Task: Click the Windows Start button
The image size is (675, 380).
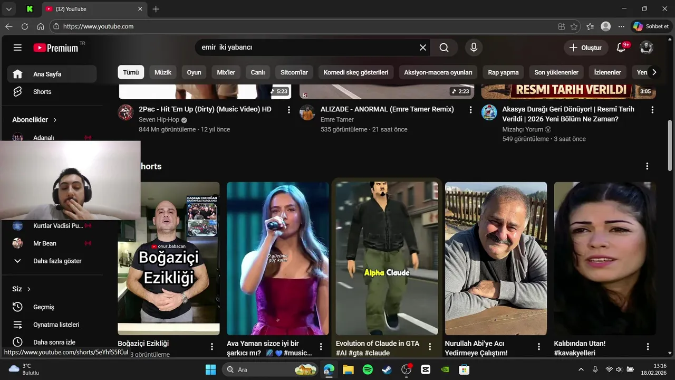Action: tap(210, 369)
